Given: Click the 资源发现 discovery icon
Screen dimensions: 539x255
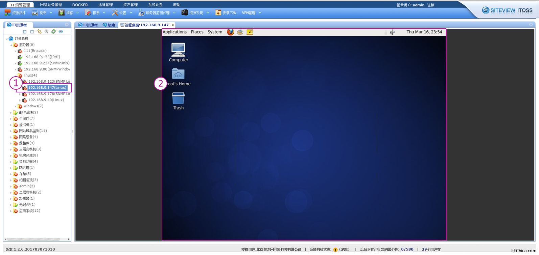Looking at the screenshot, I should (185, 12).
